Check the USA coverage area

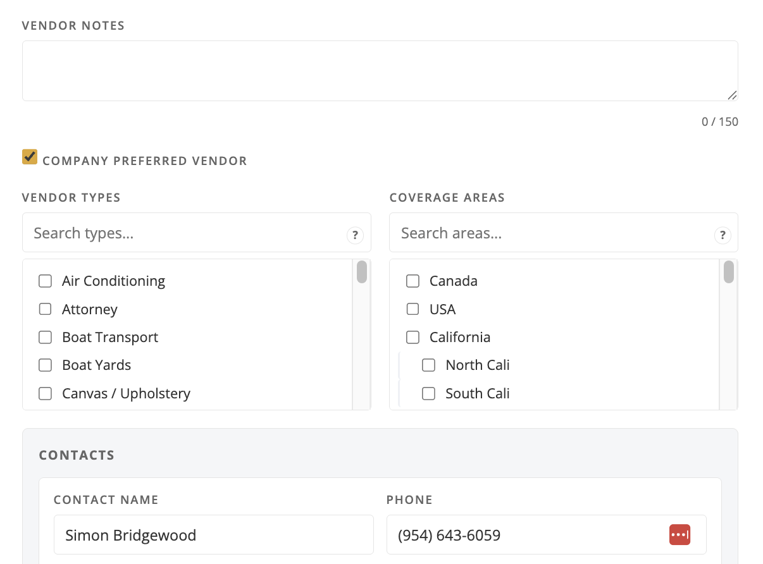click(413, 309)
